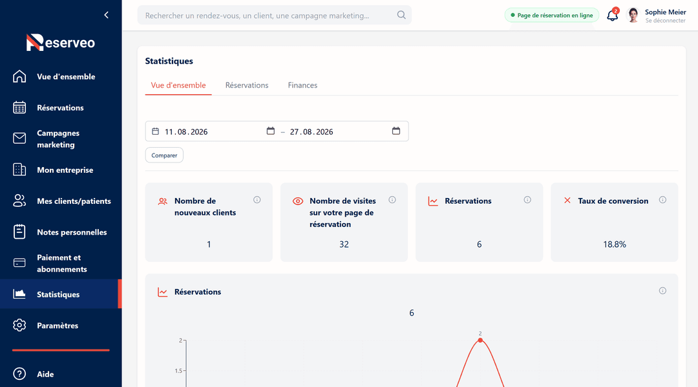Click Se déconnecter link
The image size is (698, 387).
pos(665,21)
